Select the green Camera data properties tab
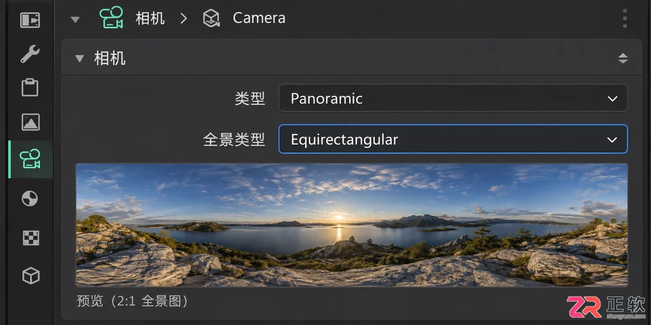Screen dimensions: 651x325 30,159
